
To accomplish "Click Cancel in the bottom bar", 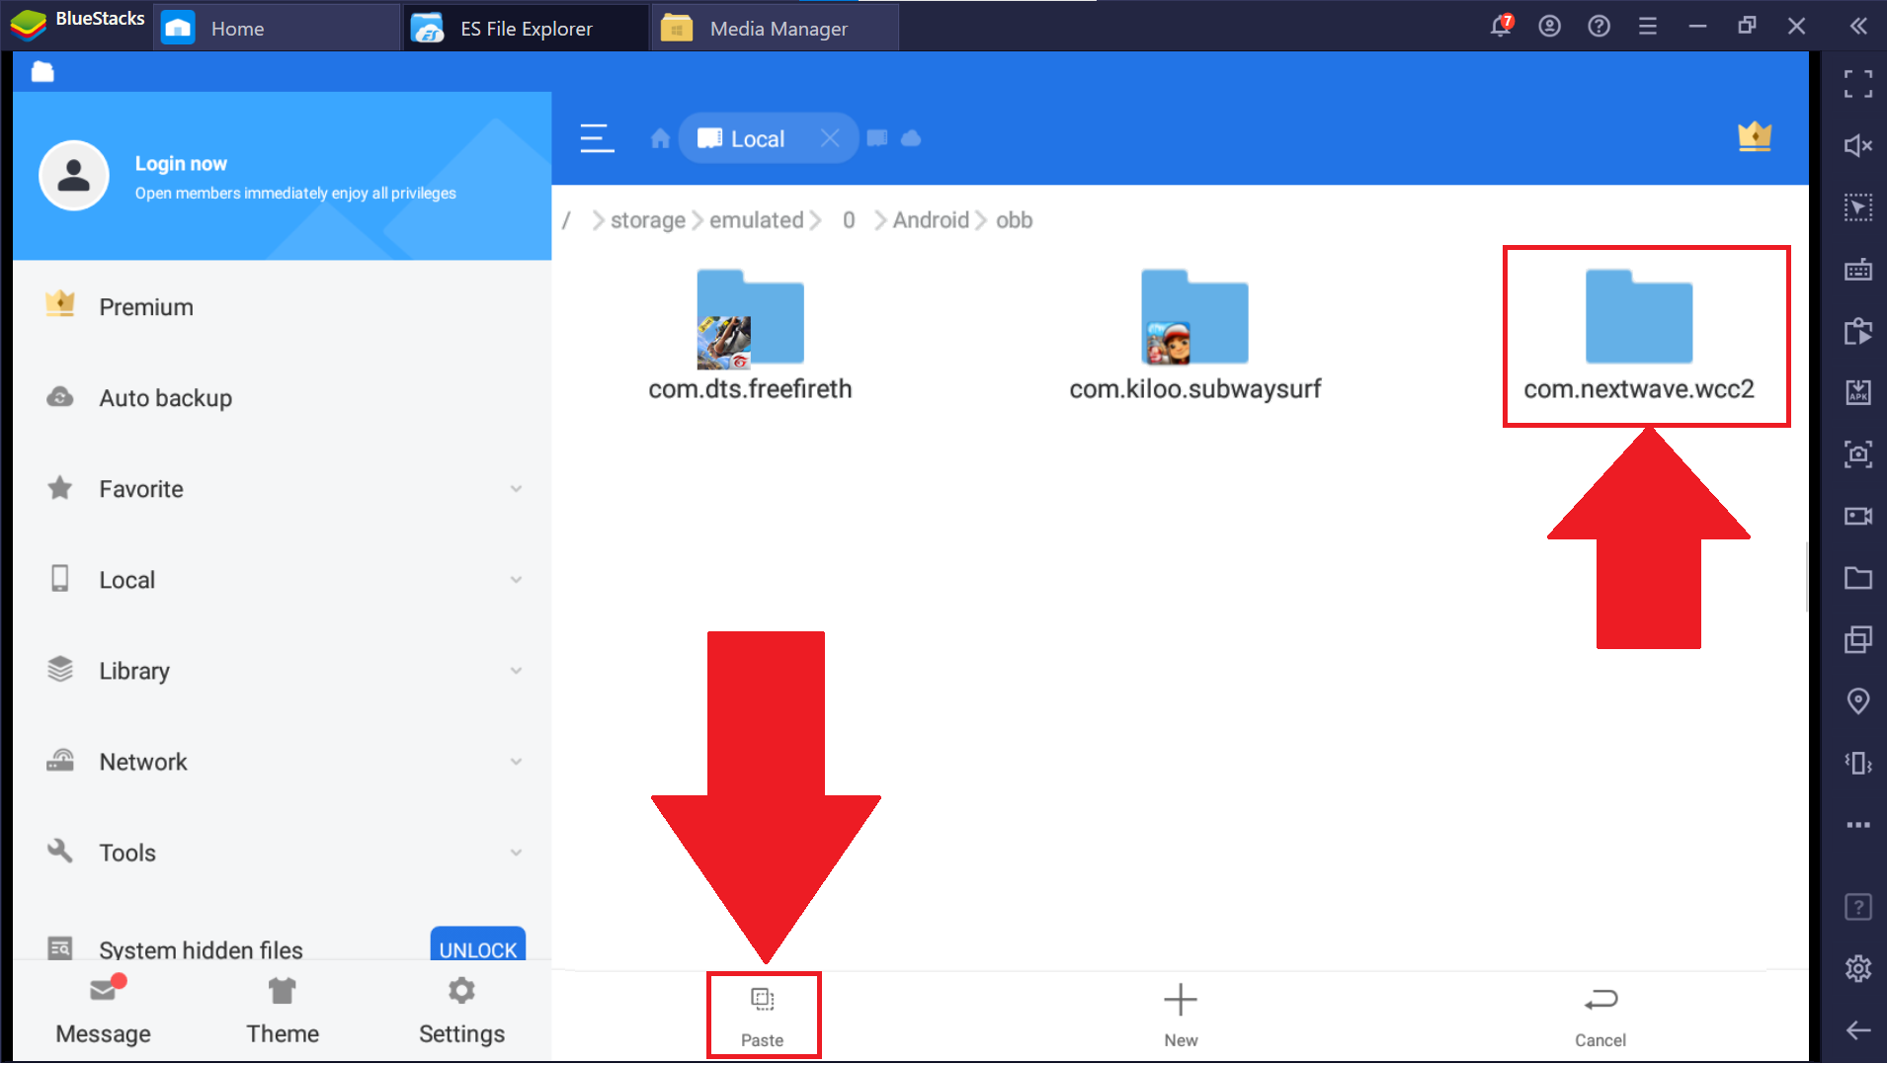I will (1600, 1017).
